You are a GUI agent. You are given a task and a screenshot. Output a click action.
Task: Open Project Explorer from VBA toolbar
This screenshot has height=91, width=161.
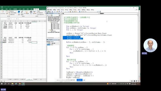[72, 12]
